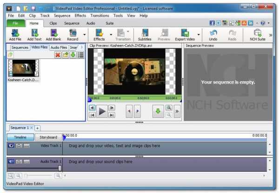Jump to the end of the clip
The image size is (279, 193).
pos(112,115)
